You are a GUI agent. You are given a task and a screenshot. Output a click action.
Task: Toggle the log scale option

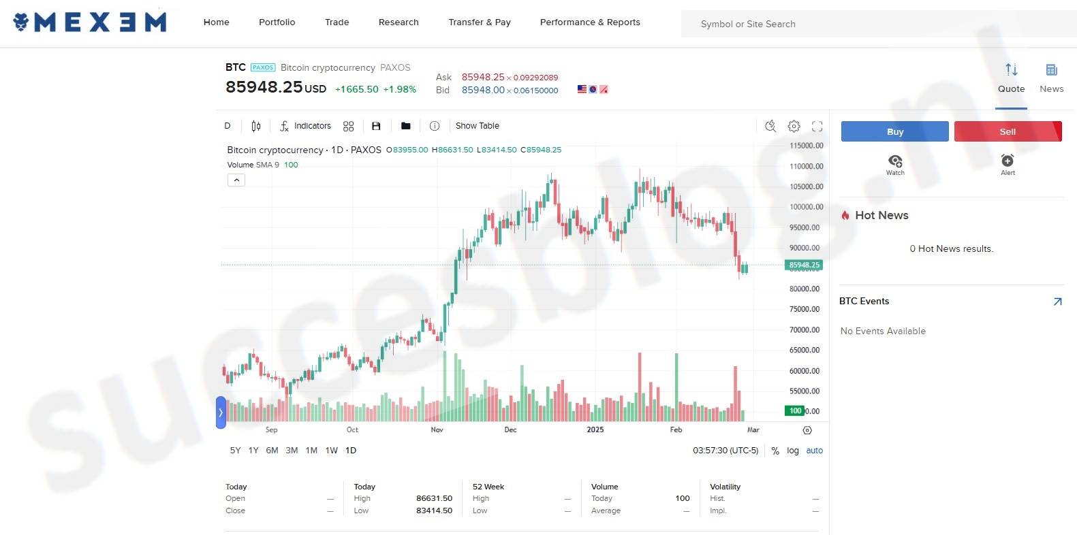pyautogui.click(x=793, y=451)
